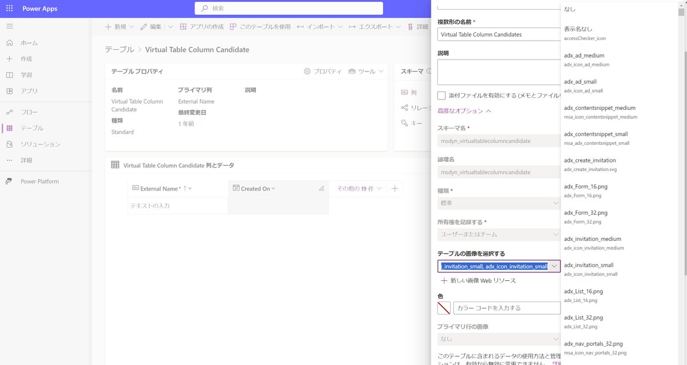Click 編集 toolbar button
This screenshot has width=687, height=365.
[x=152, y=26]
